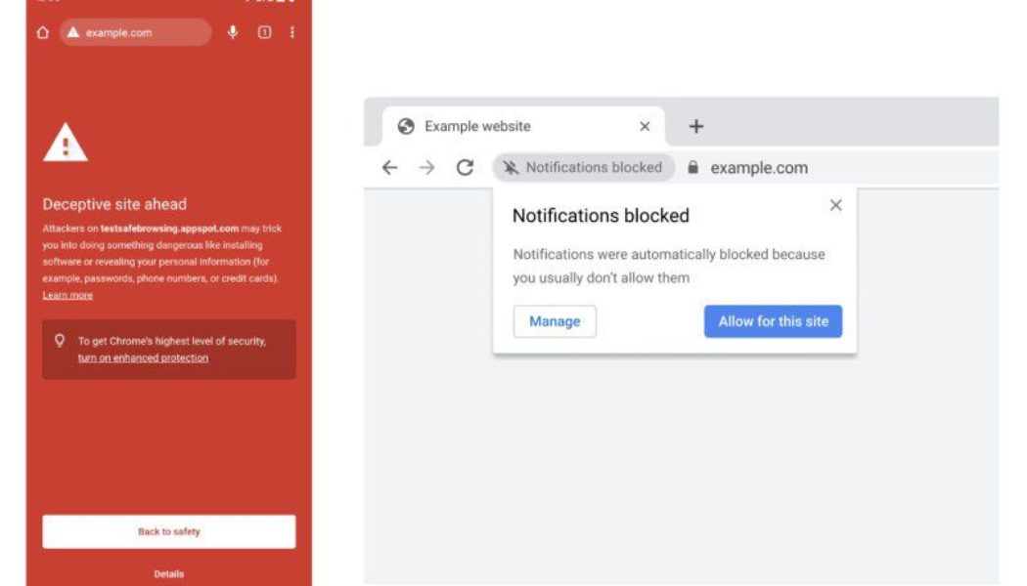
Task: Click the crossed-out notification bell icon
Action: click(x=510, y=167)
